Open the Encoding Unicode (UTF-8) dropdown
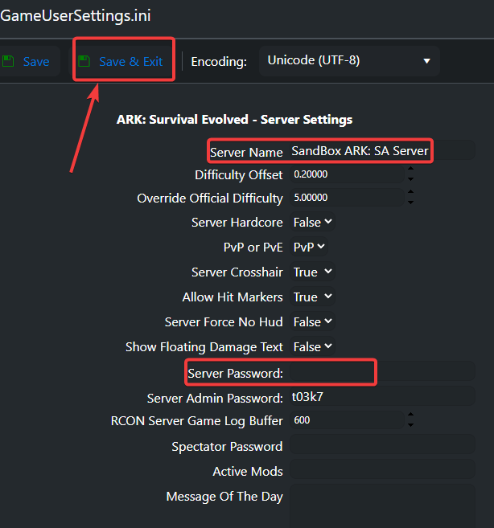The width and height of the screenshot is (494, 528). pos(349,61)
